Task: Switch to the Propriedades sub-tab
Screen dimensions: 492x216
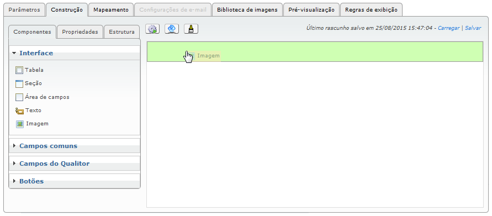Action: click(x=80, y=31)
